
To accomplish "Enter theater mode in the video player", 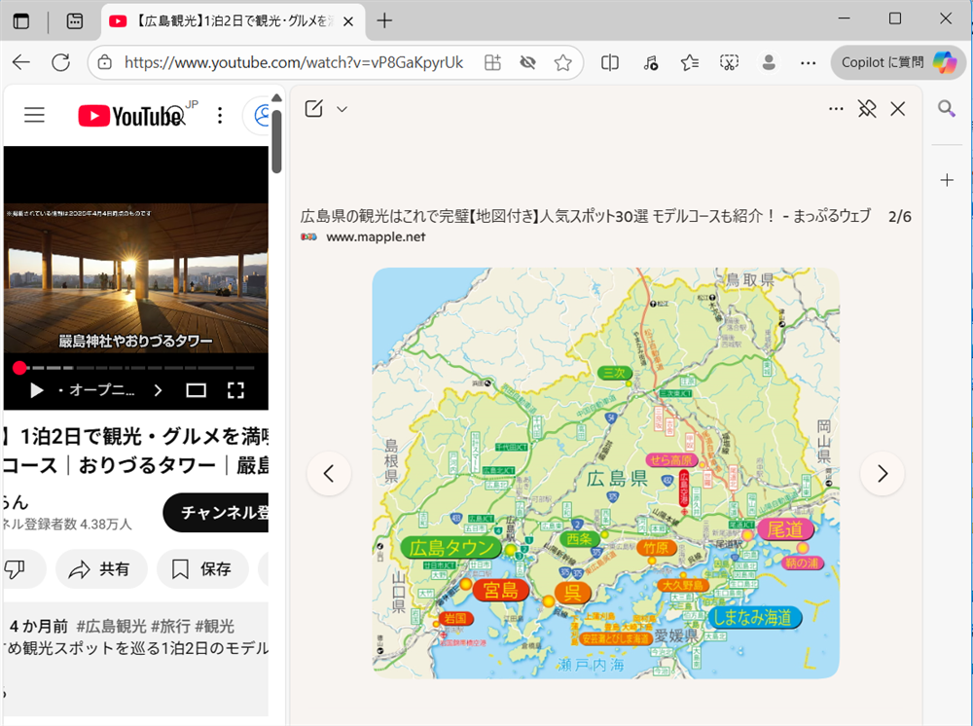I will (x=198, y=388).
